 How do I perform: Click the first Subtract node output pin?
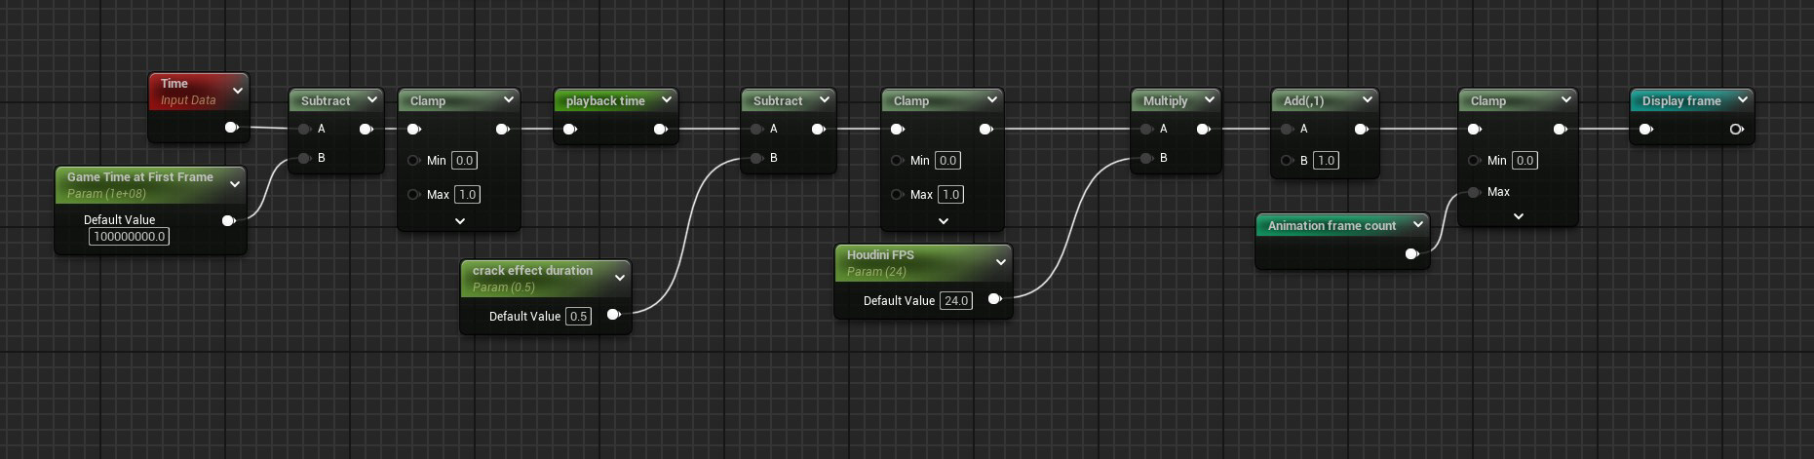(x=366, y=129)
